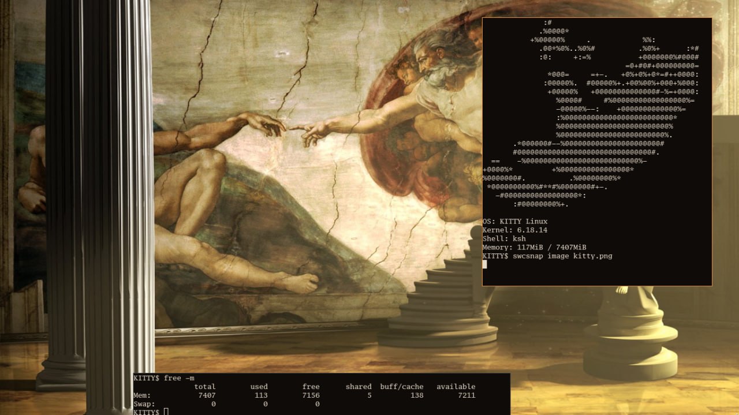Screen dimensions: 739x415
Task: Click the 'used' column header
Action: coord(259,387)
